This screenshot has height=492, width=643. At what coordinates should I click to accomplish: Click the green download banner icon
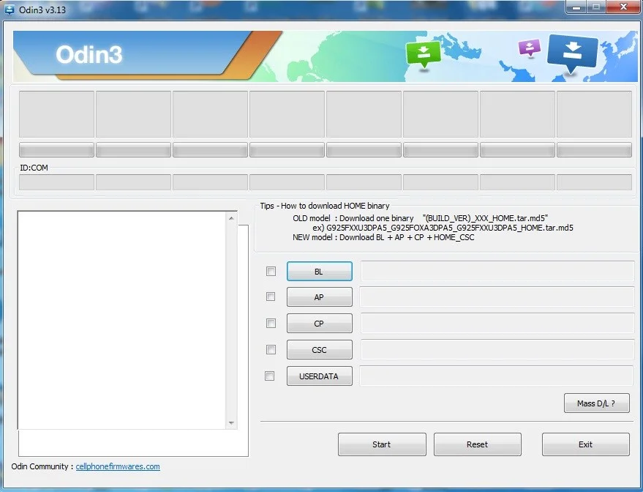424,54
